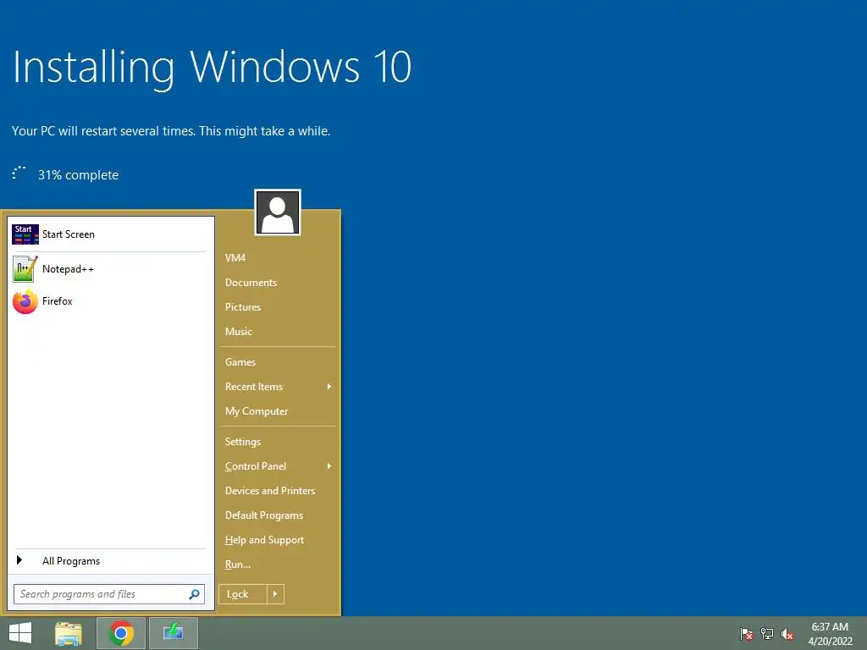
Task: Click the Lock button
Action: pos(243,594)
